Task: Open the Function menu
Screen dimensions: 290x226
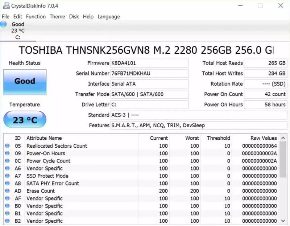Action: [x=36, y=17]
